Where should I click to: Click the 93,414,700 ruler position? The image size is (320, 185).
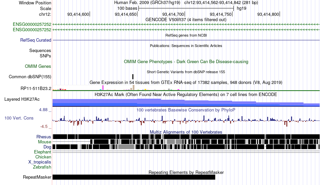coord(173,14)
